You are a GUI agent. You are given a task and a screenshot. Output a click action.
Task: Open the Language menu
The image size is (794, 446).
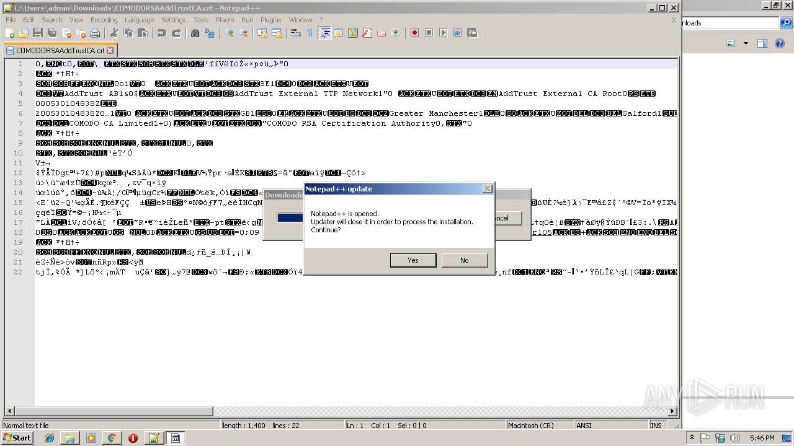tap(139, 20)
